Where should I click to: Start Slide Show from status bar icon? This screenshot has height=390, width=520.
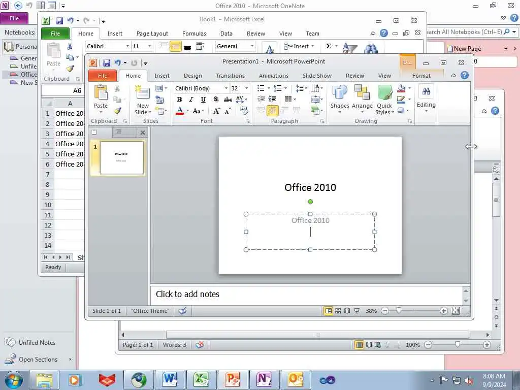pyautogui.click(x=357, y=311)
